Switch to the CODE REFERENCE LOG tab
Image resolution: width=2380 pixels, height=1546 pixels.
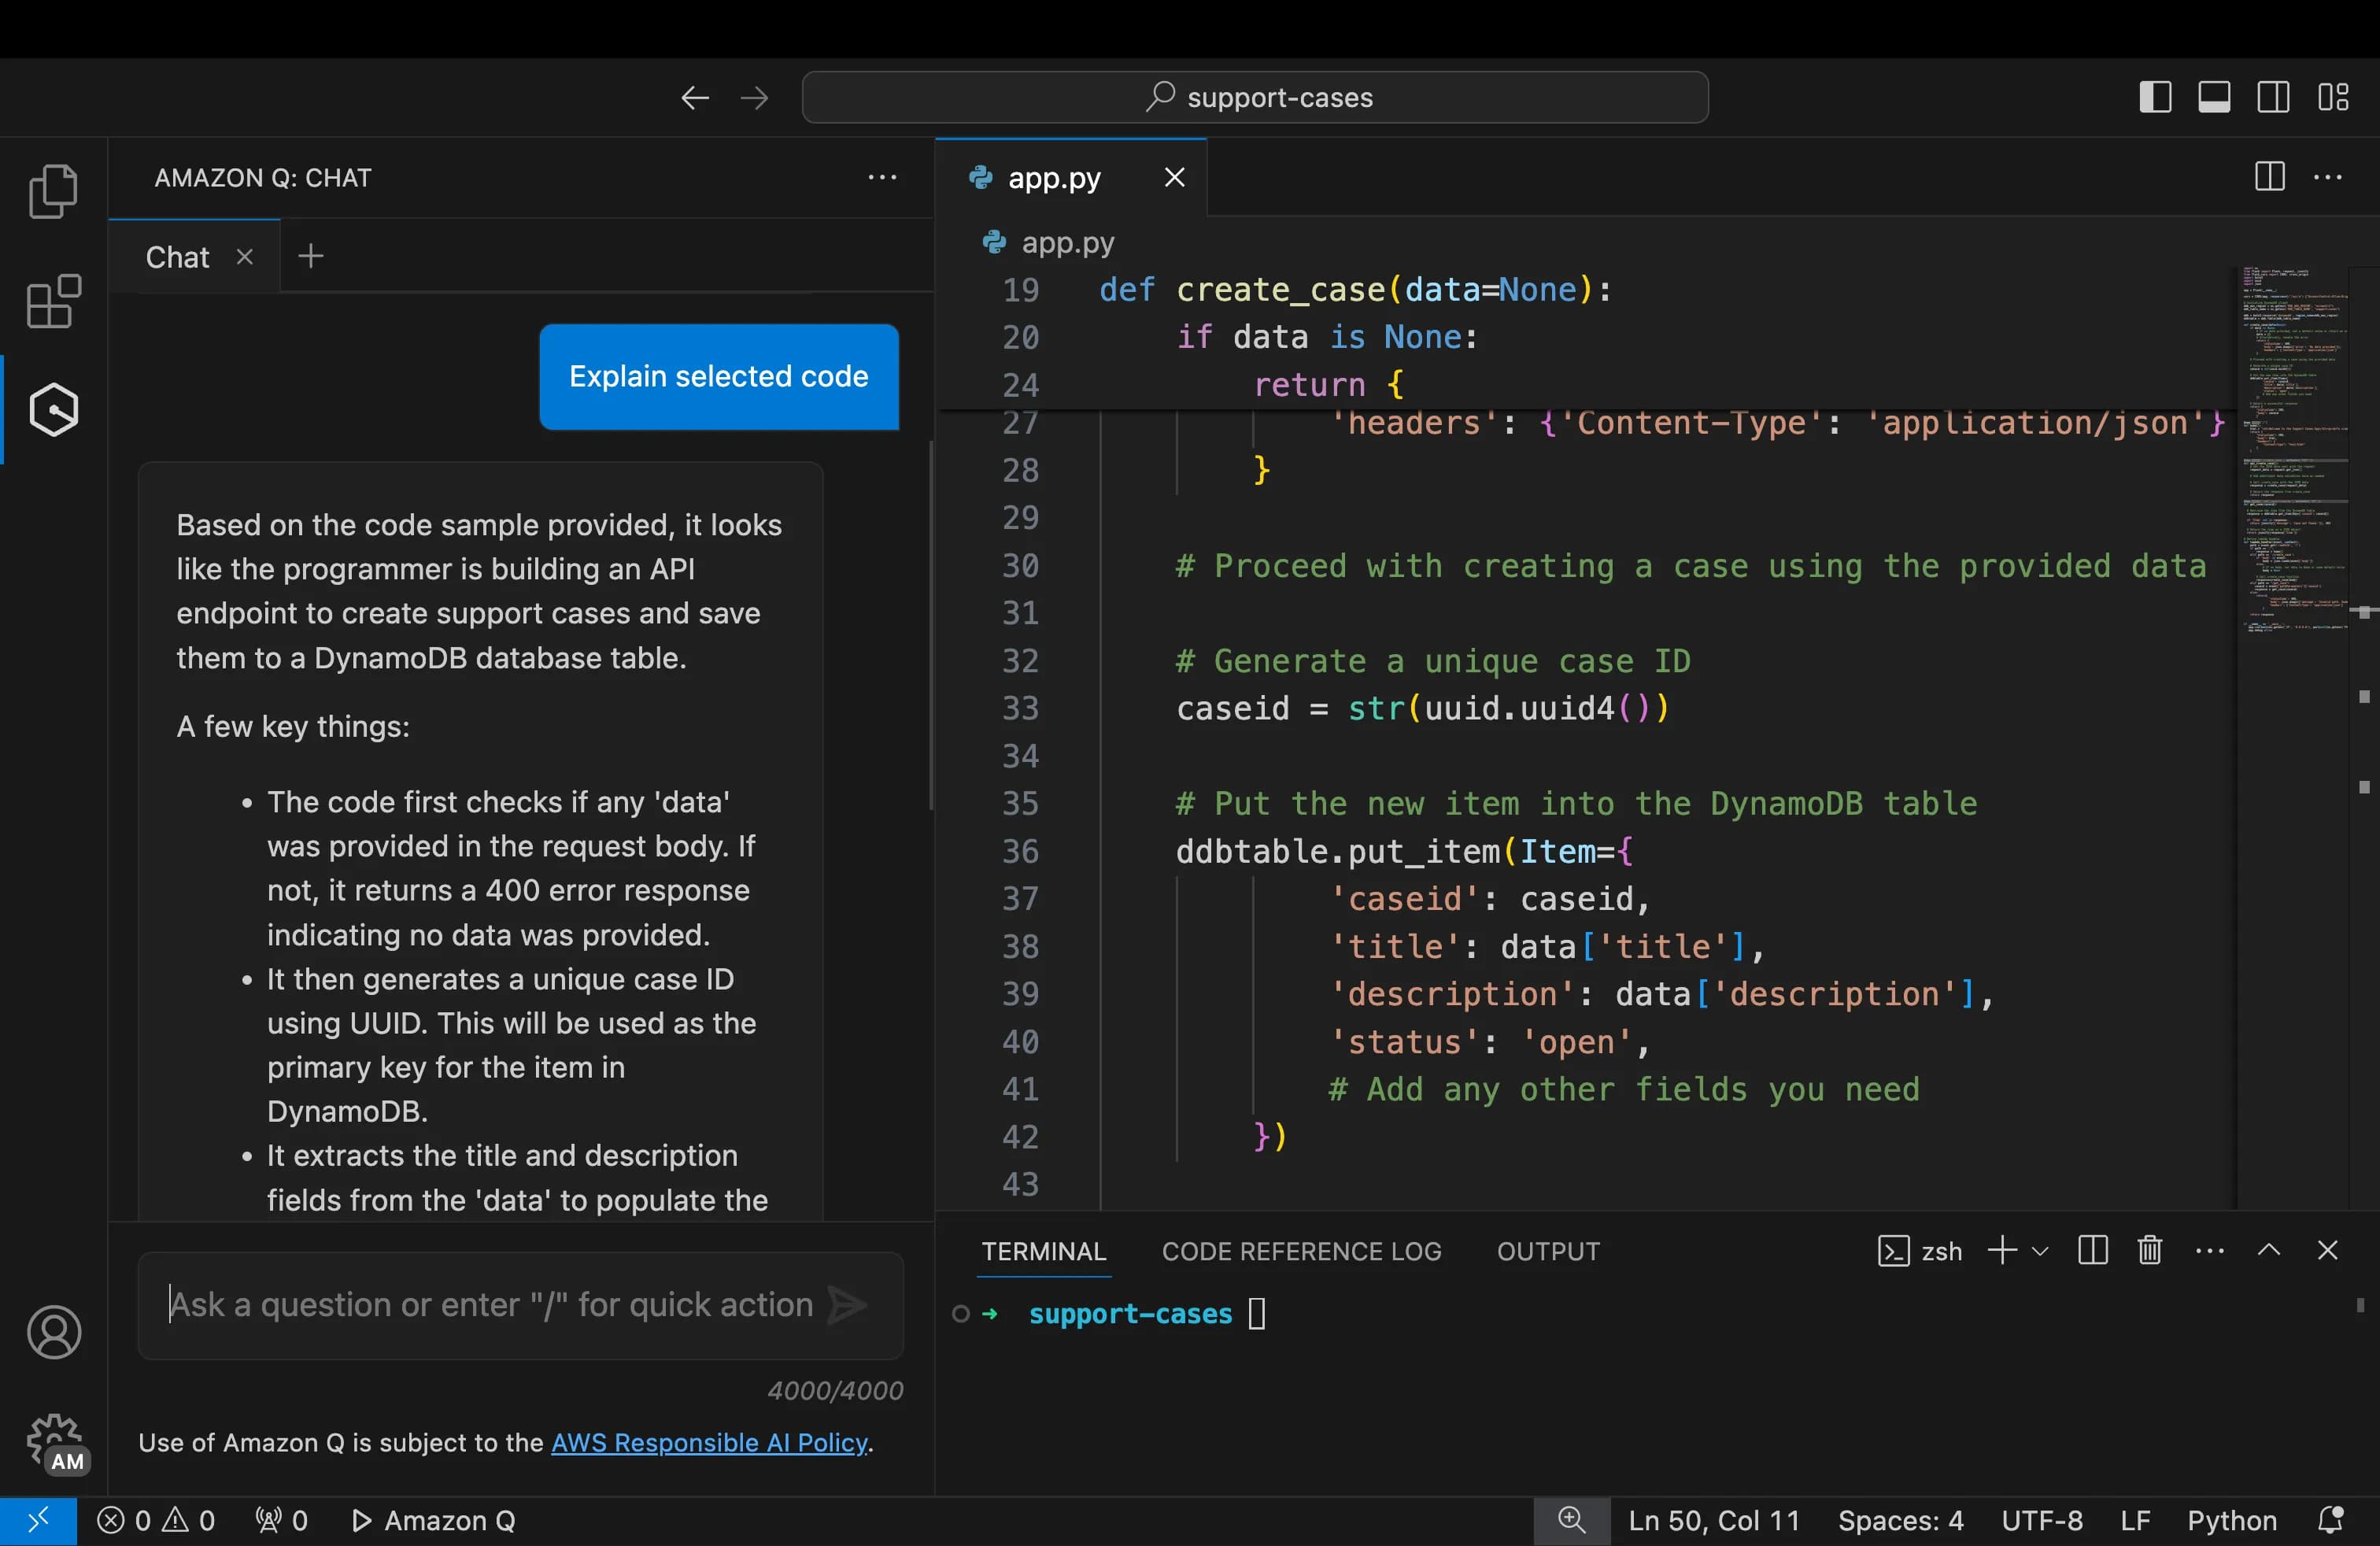click(x=1301, y=1250)
